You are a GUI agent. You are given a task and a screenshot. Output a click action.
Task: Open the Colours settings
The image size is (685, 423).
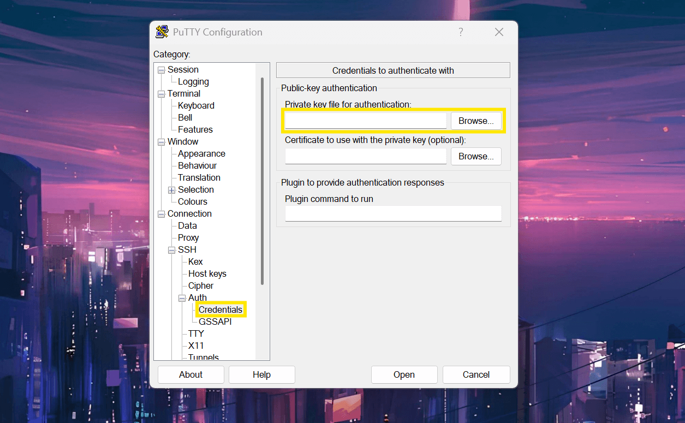click(x=193, y=201)
